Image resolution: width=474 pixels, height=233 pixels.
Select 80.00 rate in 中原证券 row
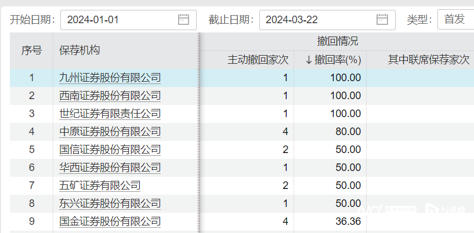348,132
